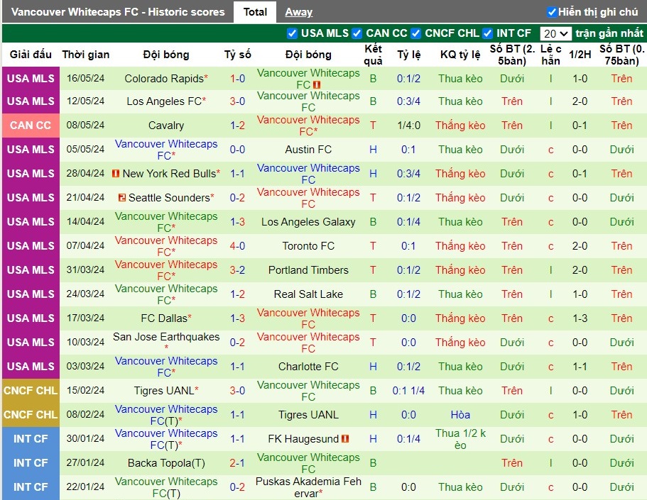Image resolution: width=647 pixels, height=500 pixels.
Task: Open the 20 recent matches dropdown
Action: point(555,33)
